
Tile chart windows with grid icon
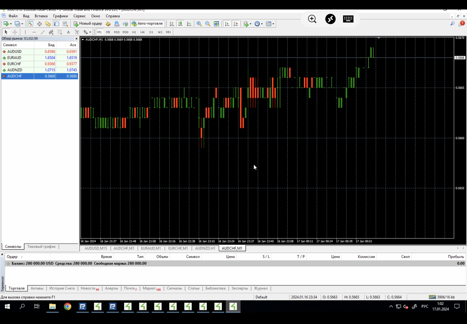[x=216, y=24]
